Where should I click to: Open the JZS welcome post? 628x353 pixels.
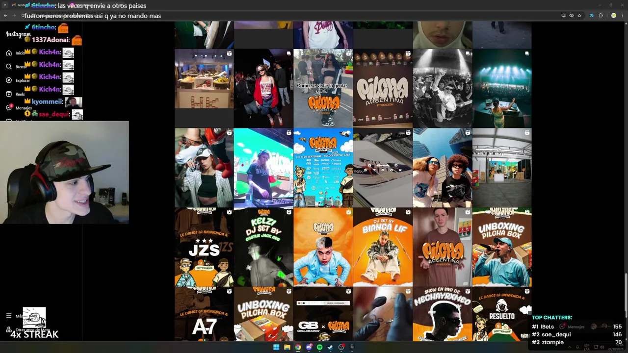[x=204, y=247]
